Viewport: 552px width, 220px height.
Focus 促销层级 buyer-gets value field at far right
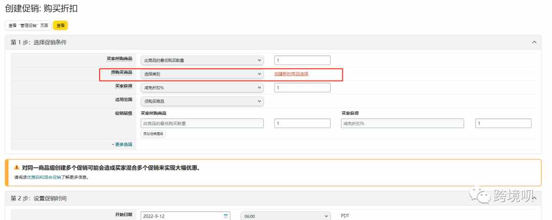click(503, 124)
